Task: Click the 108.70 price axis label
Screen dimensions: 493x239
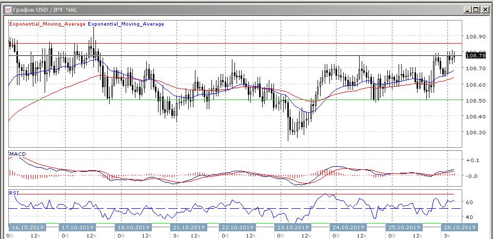Action: click(476, 68)
